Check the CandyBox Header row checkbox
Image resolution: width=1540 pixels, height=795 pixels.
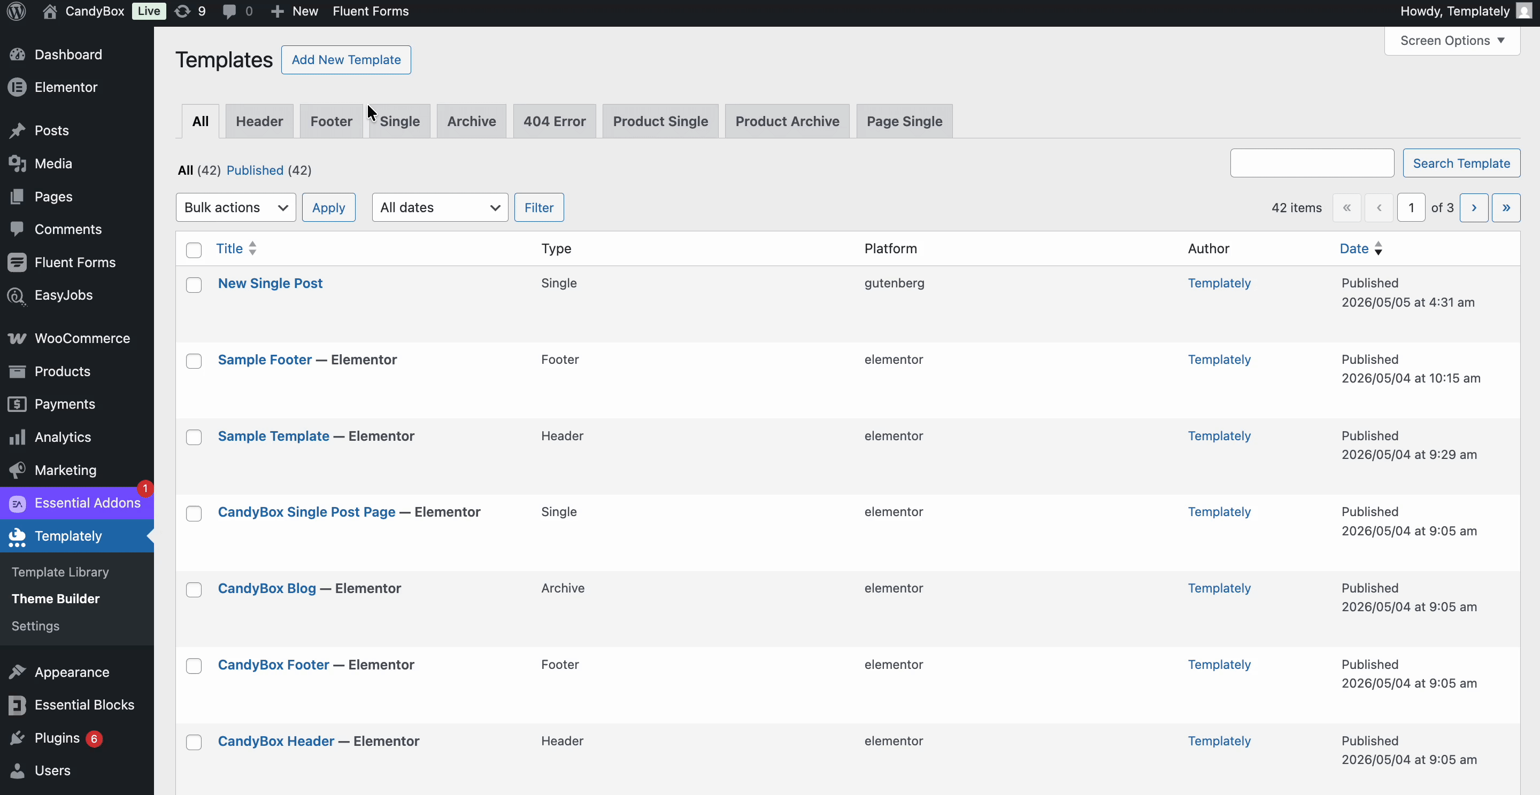point(194,743)
